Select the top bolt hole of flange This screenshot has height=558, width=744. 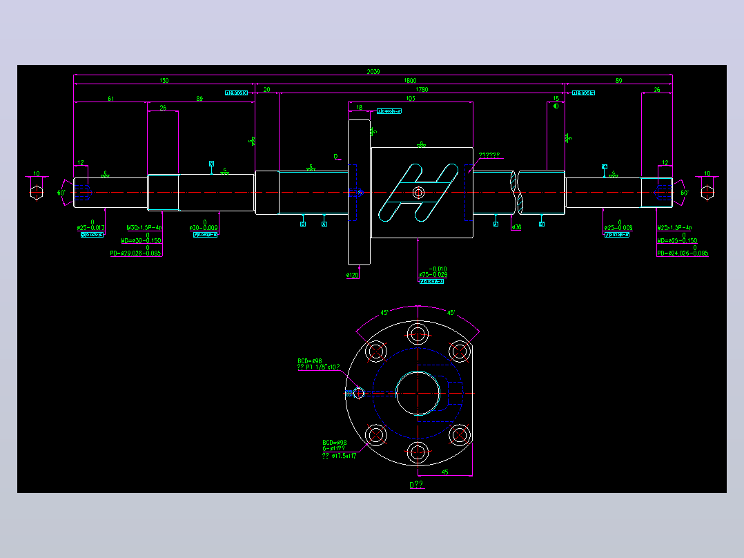pyautogui.click(x=418, y=334)
